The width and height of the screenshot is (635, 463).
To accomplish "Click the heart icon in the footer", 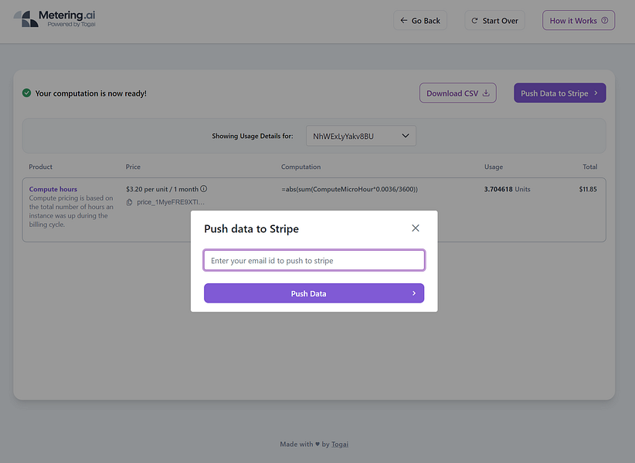I will pyautogui.click(x=317, y=444).
